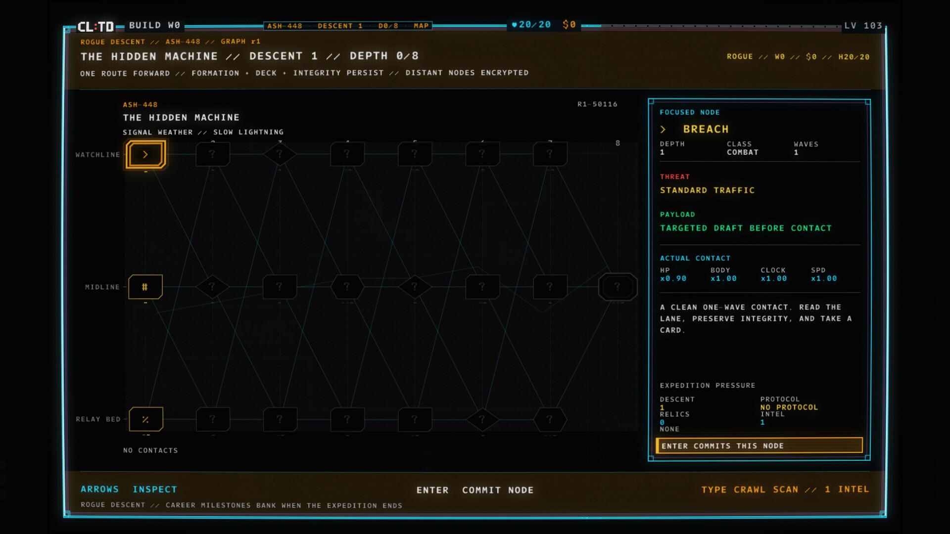Click the $0 credits counter

tap(569, 25)
